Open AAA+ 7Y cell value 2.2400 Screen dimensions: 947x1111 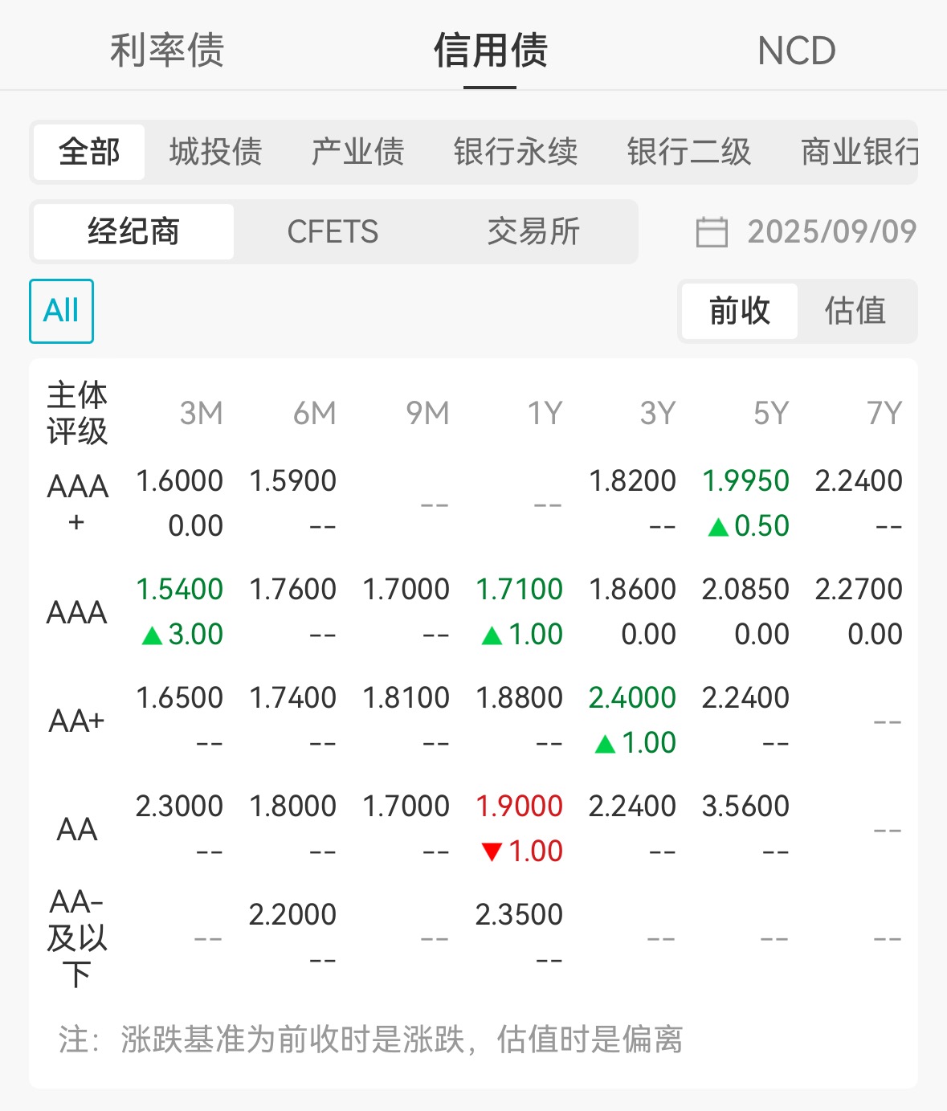(859, 481)
